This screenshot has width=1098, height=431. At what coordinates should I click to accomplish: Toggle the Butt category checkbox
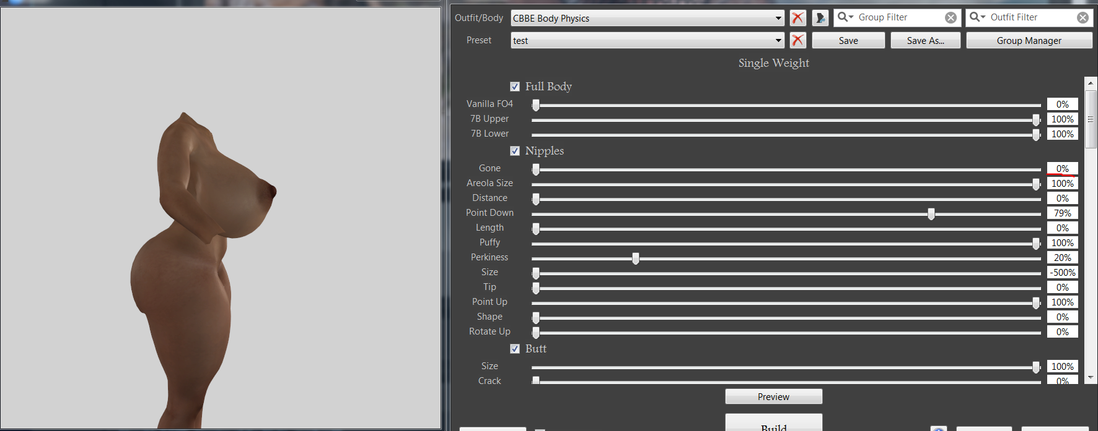515,349
